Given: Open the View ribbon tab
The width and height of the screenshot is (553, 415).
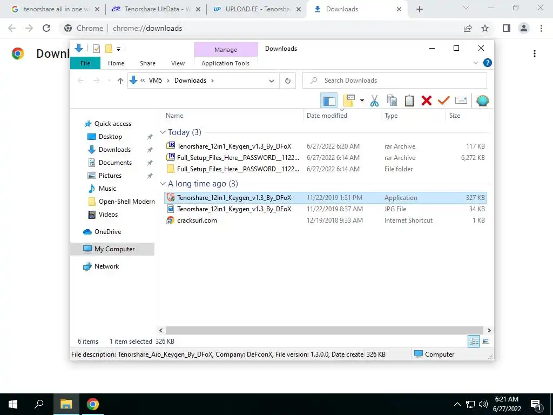Looking at the screenshot, I should (178, 63).
